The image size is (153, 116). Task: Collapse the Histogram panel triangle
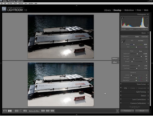pyautogui.click(x=148, y=14)
